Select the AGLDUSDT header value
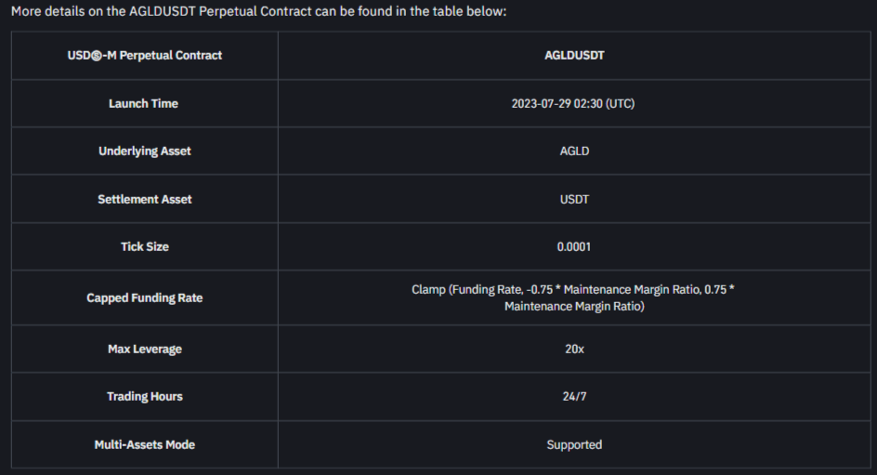This screenshot has width=877, height=475. pyautogui.click(x=574, y=56)
